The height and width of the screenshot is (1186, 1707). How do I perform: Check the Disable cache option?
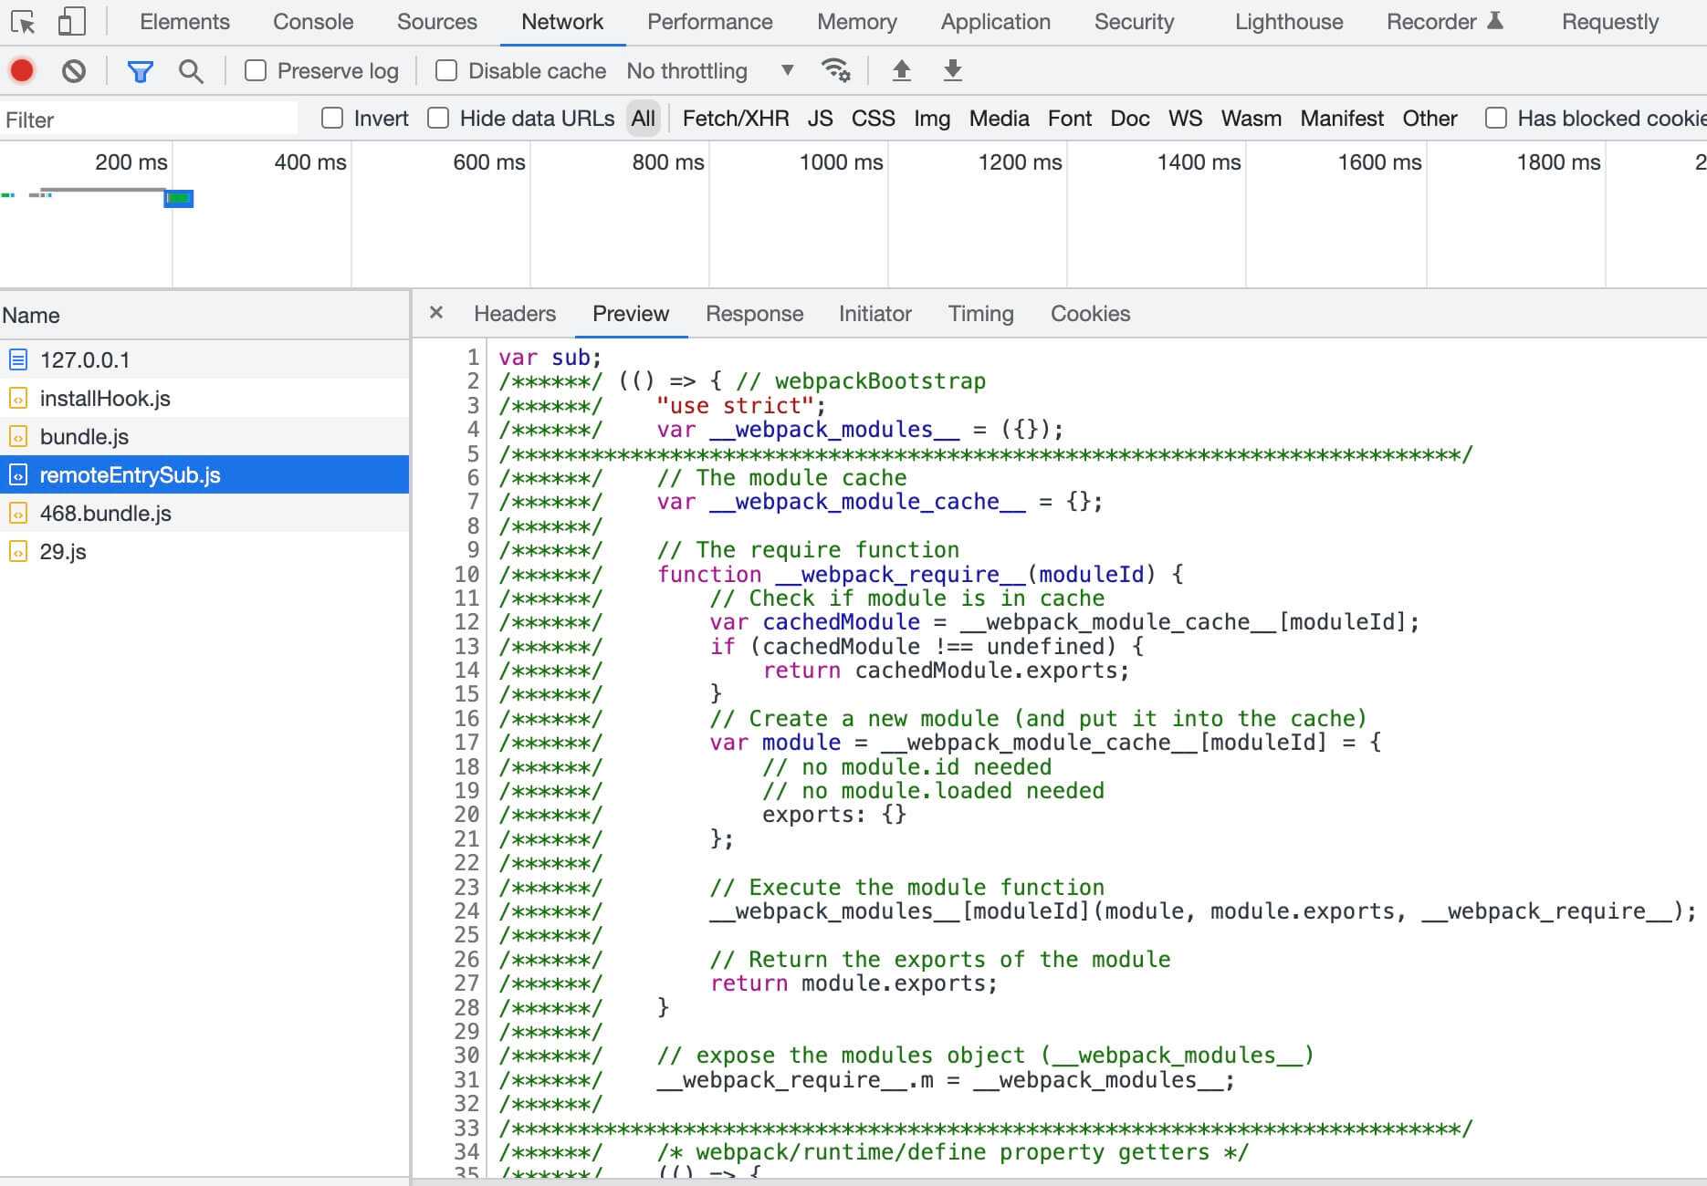(446, 70)
